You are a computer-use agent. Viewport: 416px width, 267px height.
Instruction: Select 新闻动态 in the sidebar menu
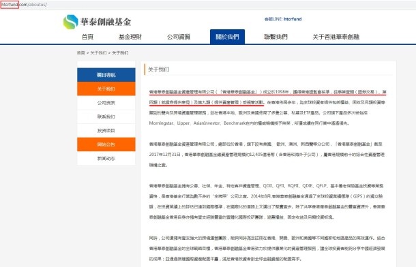106,159
